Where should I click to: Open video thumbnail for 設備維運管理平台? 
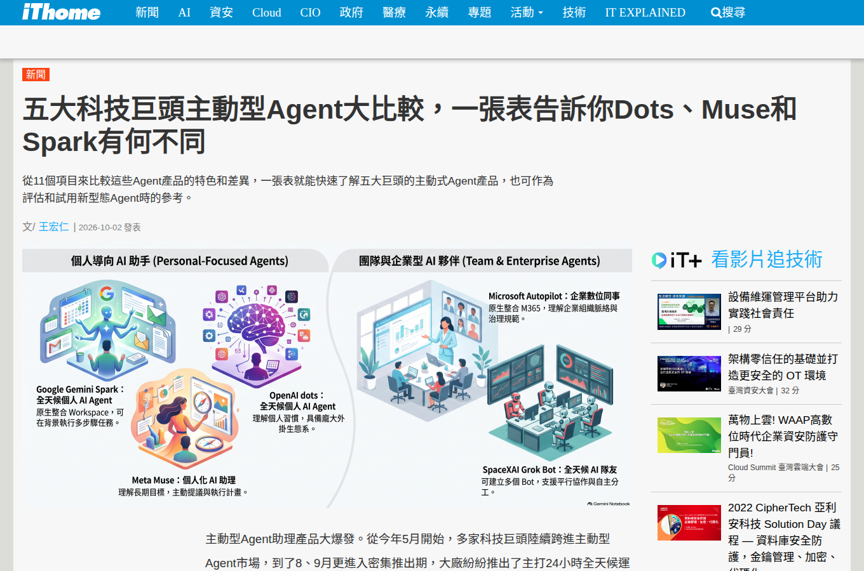(689, 312)
